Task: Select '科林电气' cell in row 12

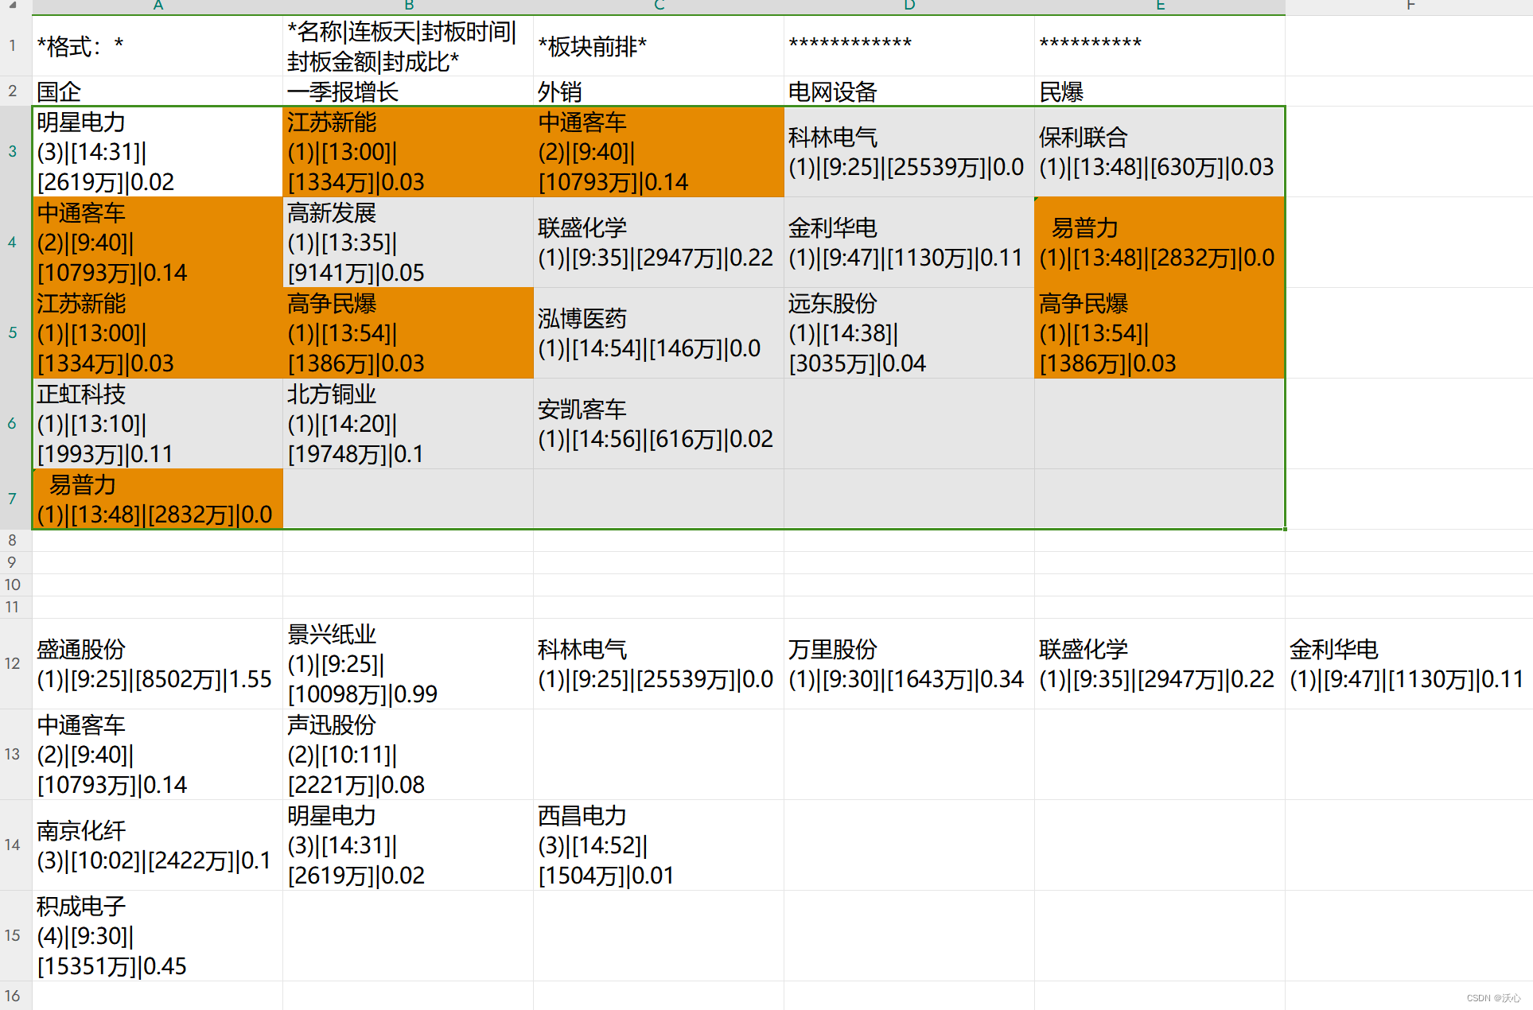Action: 659,664
